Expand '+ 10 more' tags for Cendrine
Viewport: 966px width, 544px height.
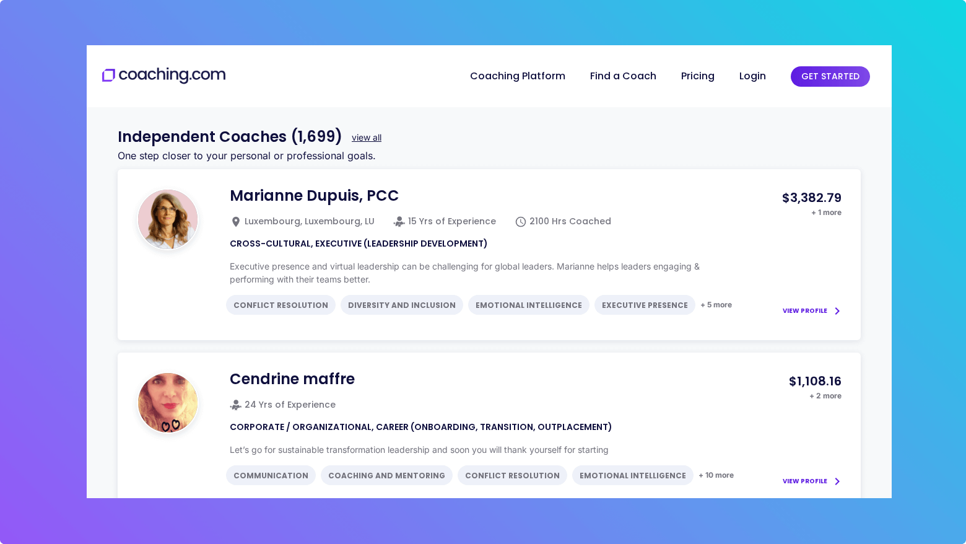(x=716, y=475)
